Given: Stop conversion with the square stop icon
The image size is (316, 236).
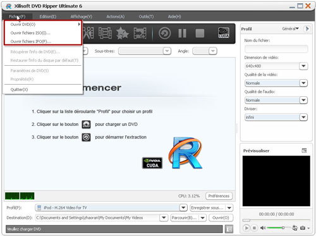Looking at the screenshot, I should tap(200, 33).
